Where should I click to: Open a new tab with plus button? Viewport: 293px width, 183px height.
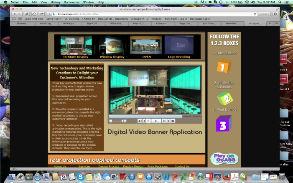(x=270, y=23)
